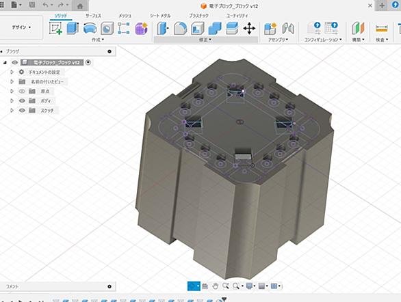Open the 作成 dropdown menu
The image size is (401, 302).
(x=98, y=40)
